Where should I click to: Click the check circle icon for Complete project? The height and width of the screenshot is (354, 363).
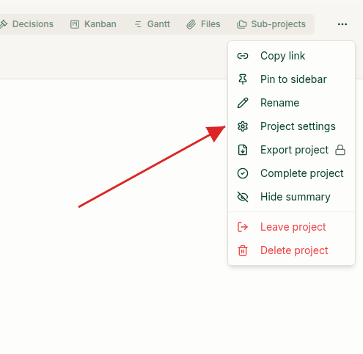point(243,173)
